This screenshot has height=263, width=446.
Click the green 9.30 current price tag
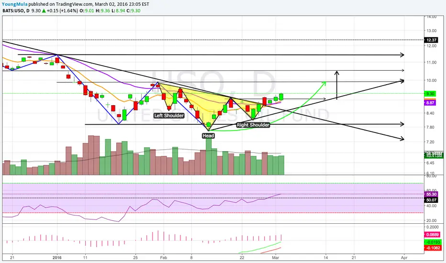tap(430, 94)
